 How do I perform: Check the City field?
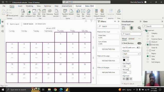(x=148, y=36)
